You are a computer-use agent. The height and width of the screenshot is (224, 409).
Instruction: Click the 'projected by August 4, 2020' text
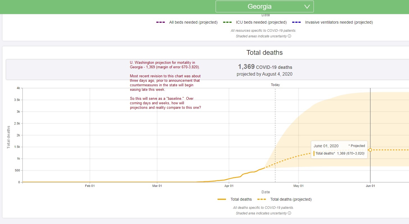pyautogui.click(x=264, y=74)
